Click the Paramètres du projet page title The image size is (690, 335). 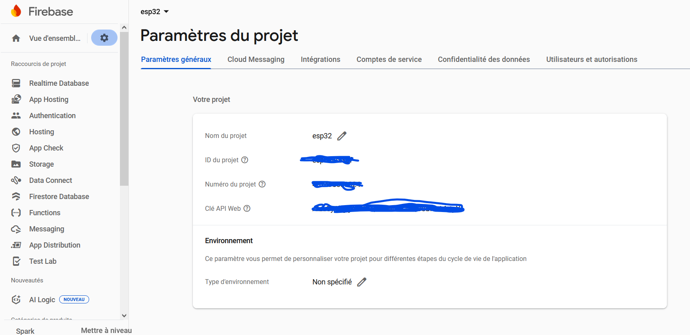coord(219,36)
